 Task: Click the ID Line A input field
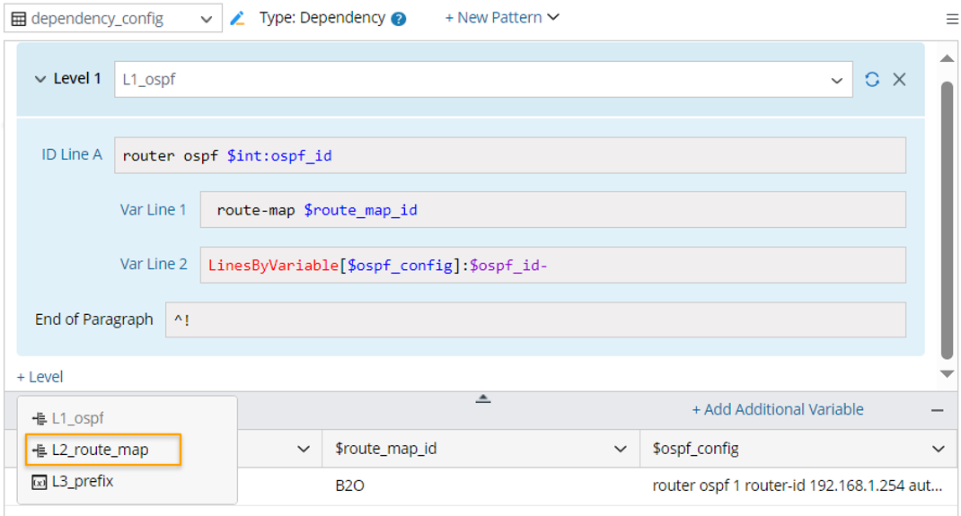click(509, 155)
